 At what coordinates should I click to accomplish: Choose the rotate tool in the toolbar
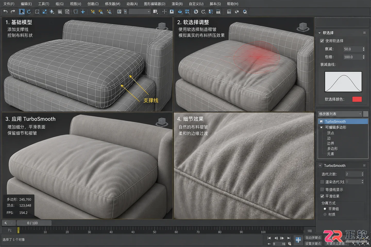29,12
